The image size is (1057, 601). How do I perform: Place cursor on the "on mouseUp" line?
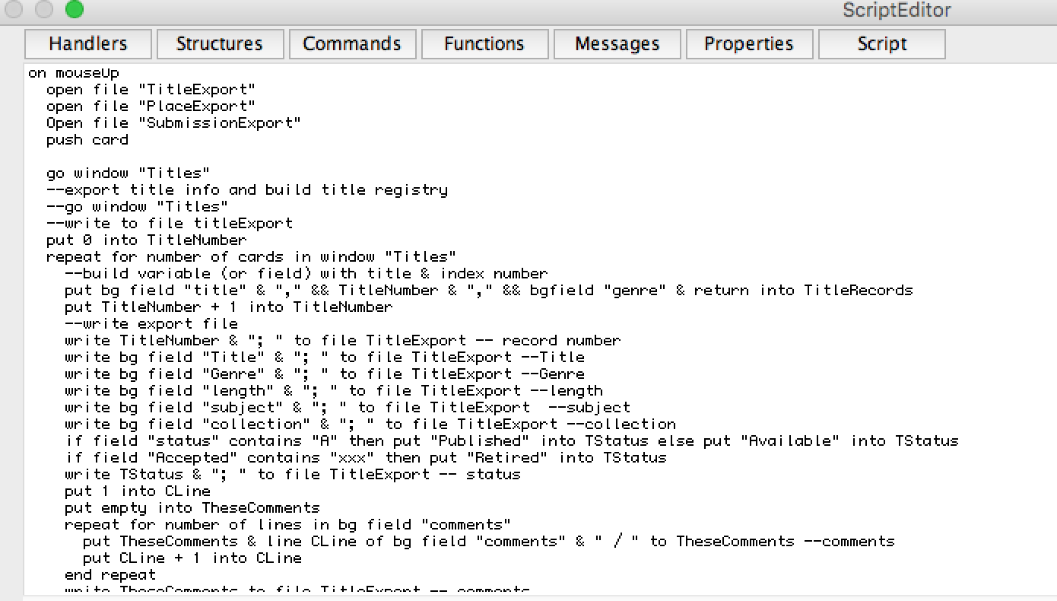coord(74,73)
